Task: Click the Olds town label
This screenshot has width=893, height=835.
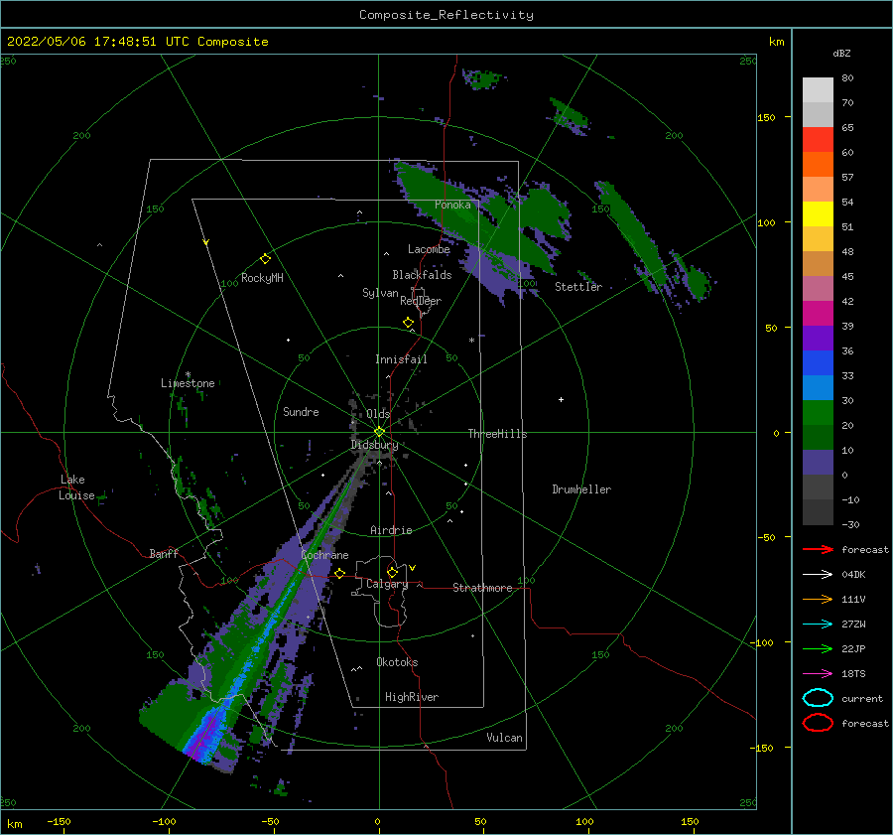Action: pos(378,414)
